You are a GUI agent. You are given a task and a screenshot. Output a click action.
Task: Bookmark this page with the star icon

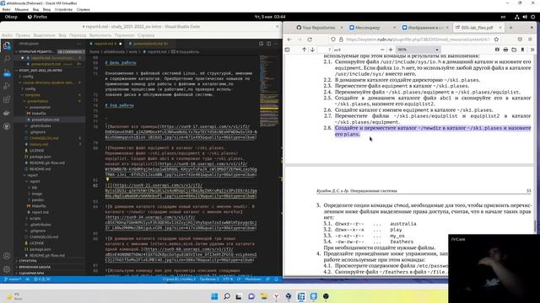pyautogui.click(x=496, y=40)
